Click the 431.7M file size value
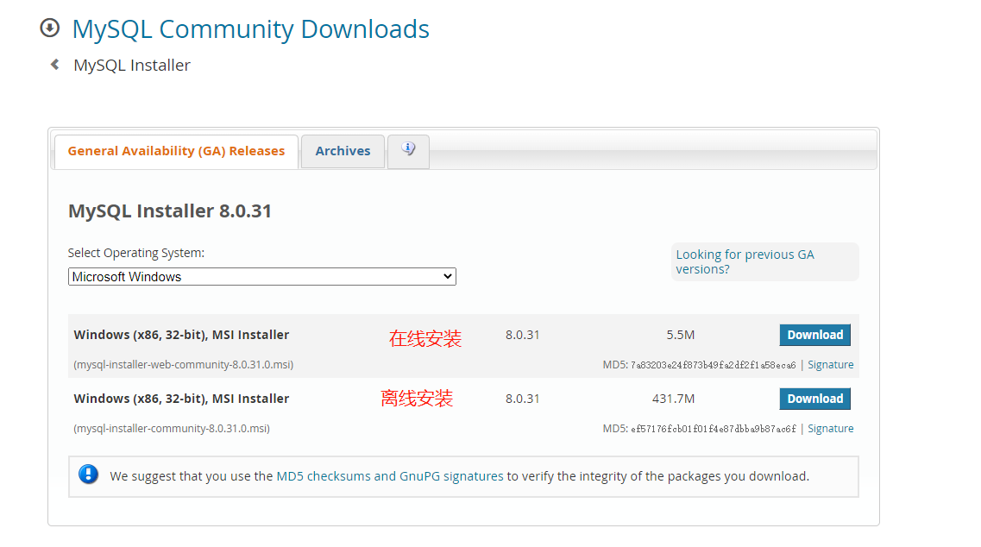This screenshot has width=981, height=547. [673, 399]
